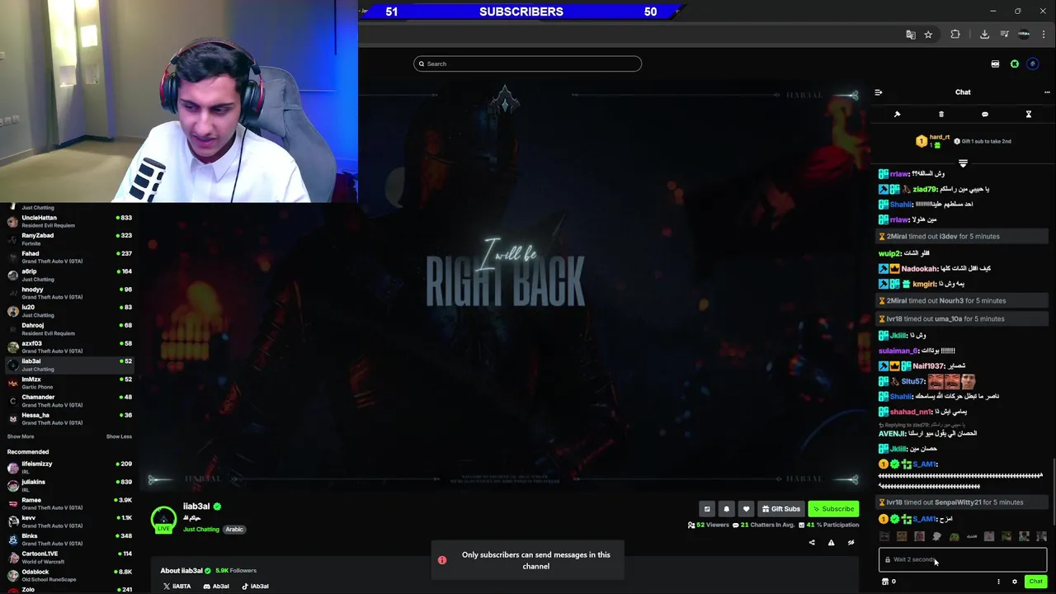Open the Ab3al Discord link

216,587
